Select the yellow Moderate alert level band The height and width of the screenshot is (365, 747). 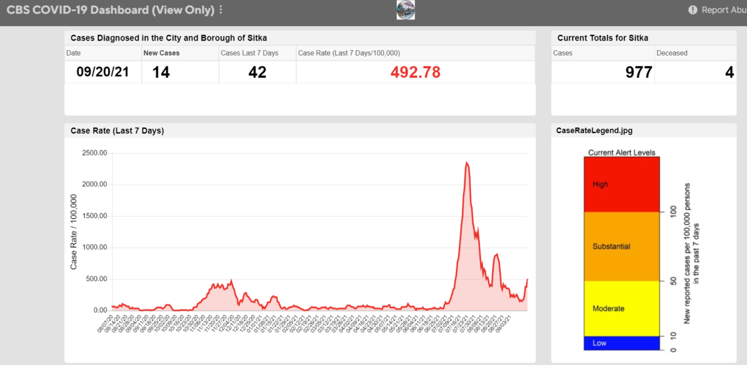[622, 308]
